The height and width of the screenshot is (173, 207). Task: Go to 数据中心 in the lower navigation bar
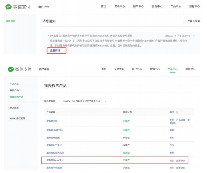(x=190, y=69)
